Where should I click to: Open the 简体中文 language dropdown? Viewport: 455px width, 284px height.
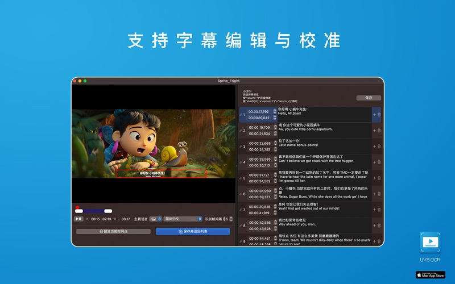[x=183, y=219]
